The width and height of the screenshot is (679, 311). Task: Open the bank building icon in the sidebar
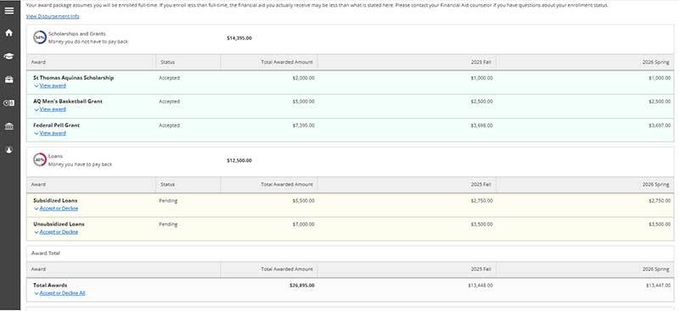pos(9,126)
